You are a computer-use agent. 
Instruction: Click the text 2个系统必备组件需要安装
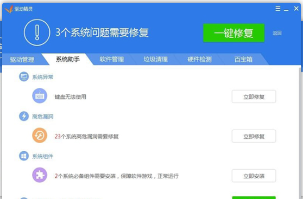(85, 176)
